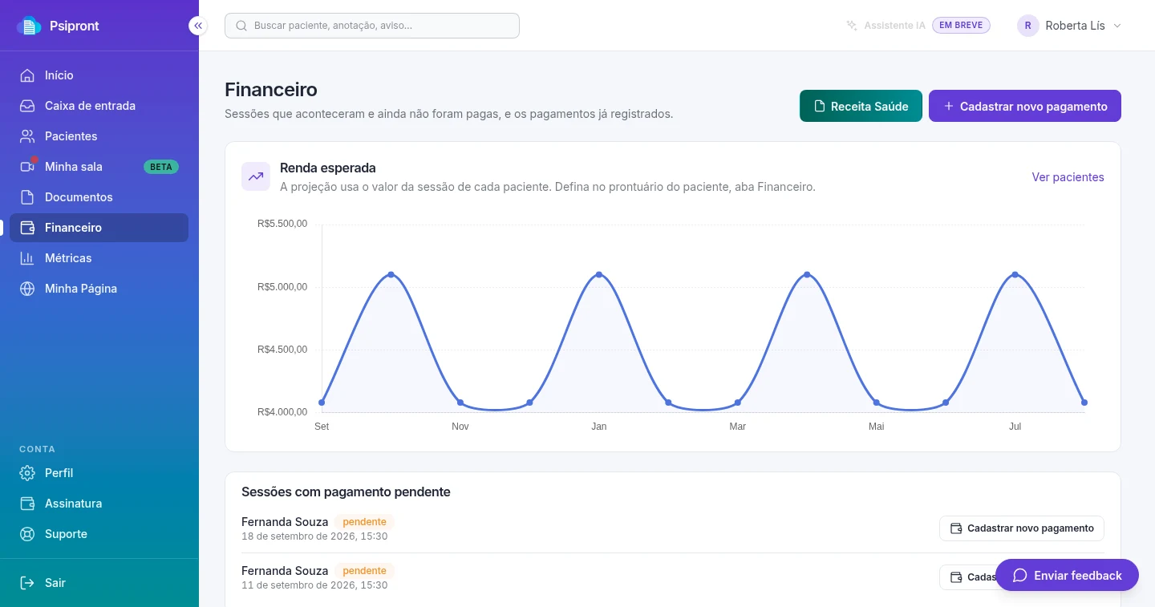Open the Ver pacientes link
The image size is (1155, 607).
pos(1068,177)
